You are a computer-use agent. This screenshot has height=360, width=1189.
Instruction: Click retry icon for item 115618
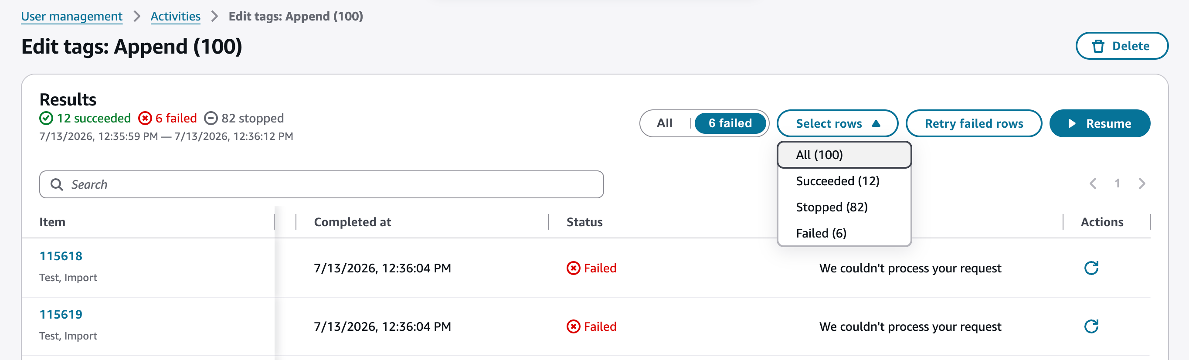[x=1091, y=268]
